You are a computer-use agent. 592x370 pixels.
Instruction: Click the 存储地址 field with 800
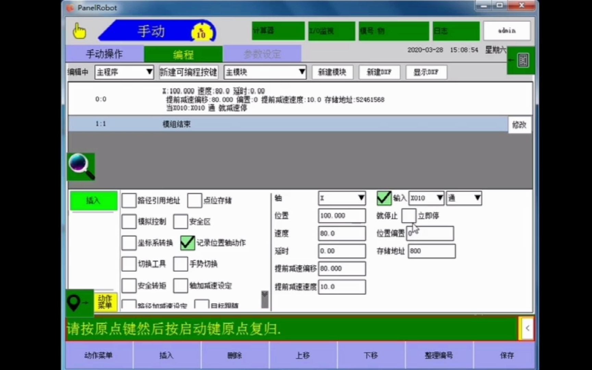click(432, 251)
